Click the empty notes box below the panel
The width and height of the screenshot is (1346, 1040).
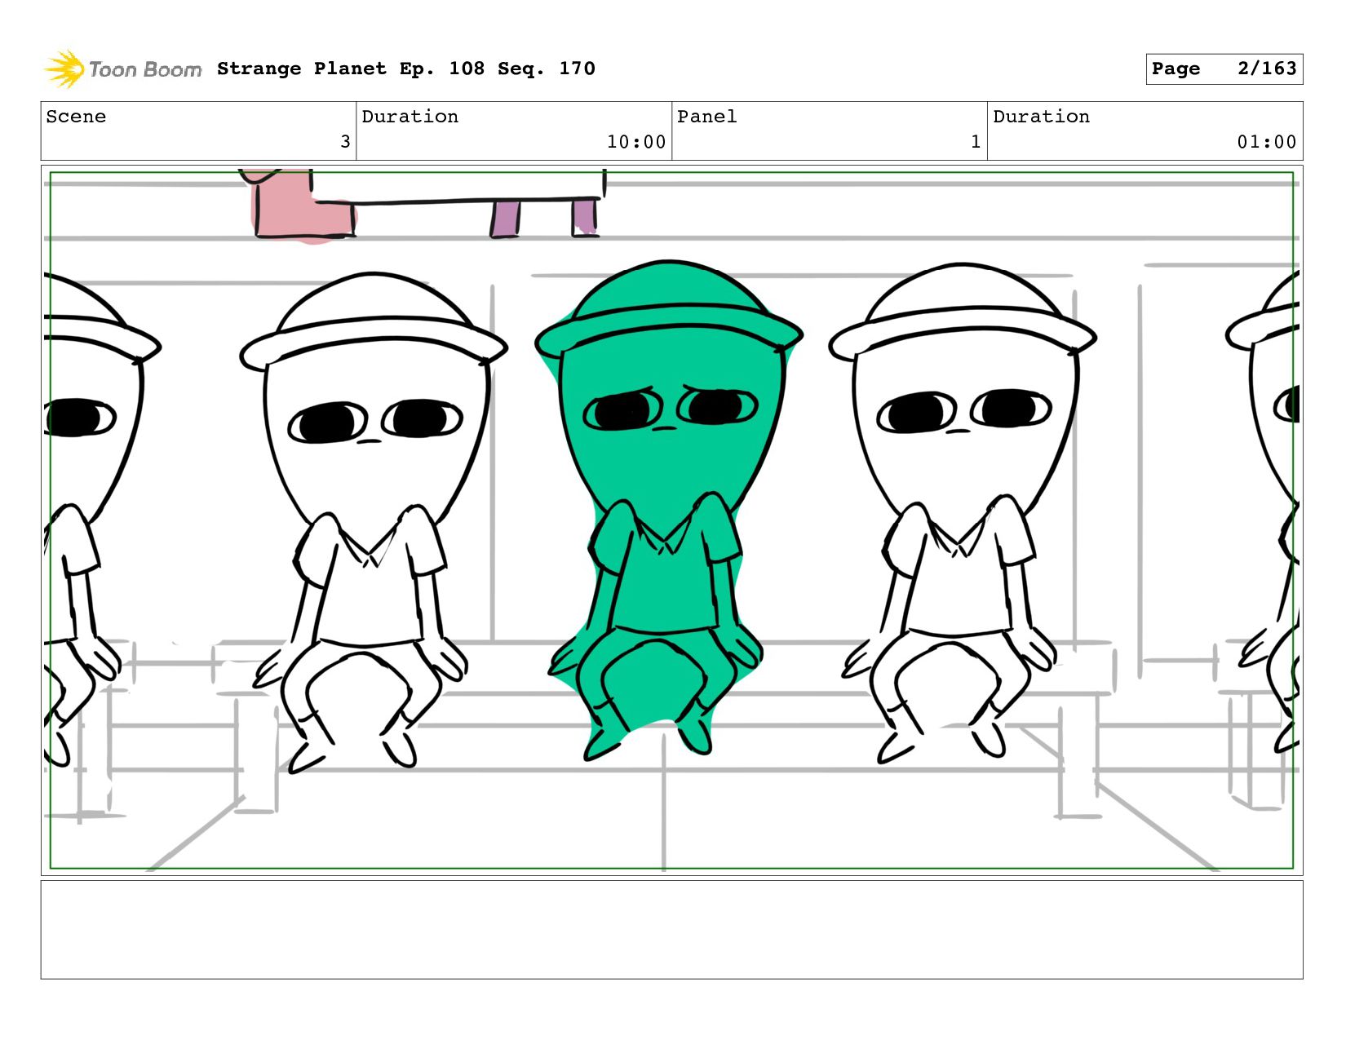[x=671, y=929]
